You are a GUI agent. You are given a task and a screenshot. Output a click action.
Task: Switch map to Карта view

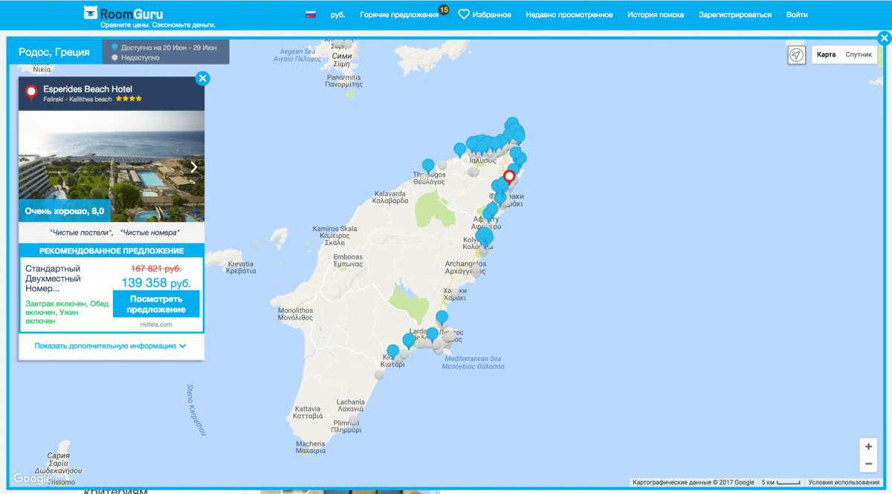tap(826, 55)
